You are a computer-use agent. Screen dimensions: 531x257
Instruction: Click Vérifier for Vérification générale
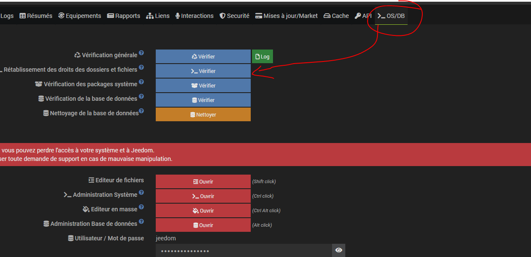point(203,56)
